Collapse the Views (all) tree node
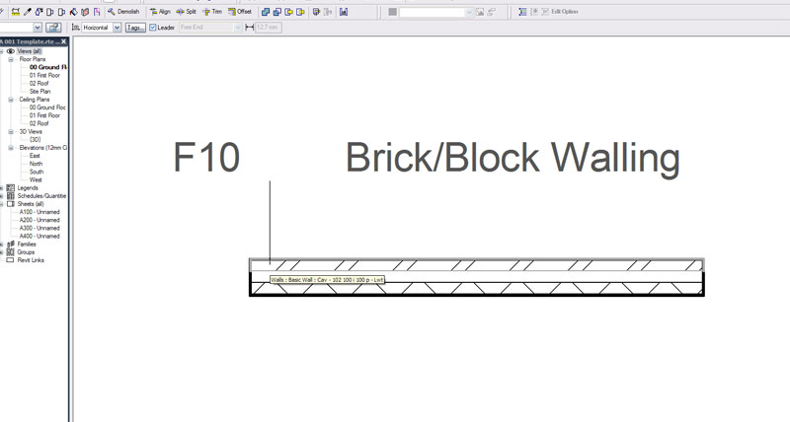 pos(2,51)
